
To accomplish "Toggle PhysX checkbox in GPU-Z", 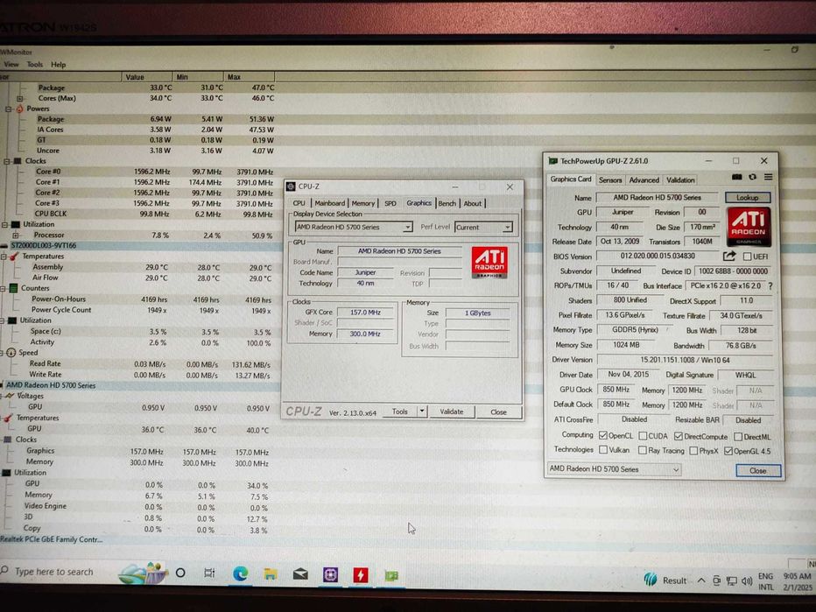I will pos(693,451).
